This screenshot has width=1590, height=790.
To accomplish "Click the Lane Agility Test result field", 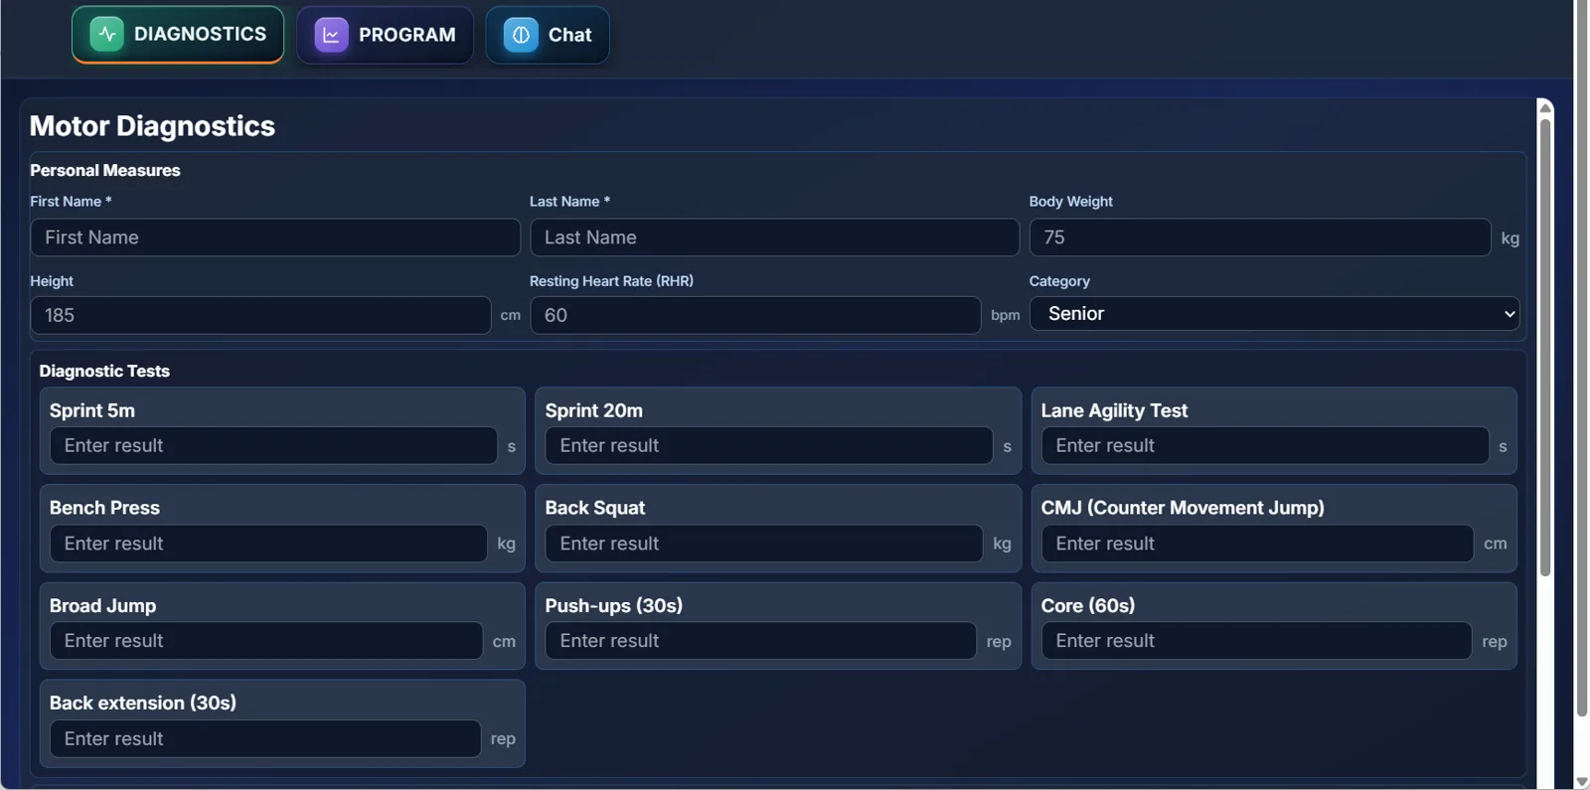I will coord(1265,445).
